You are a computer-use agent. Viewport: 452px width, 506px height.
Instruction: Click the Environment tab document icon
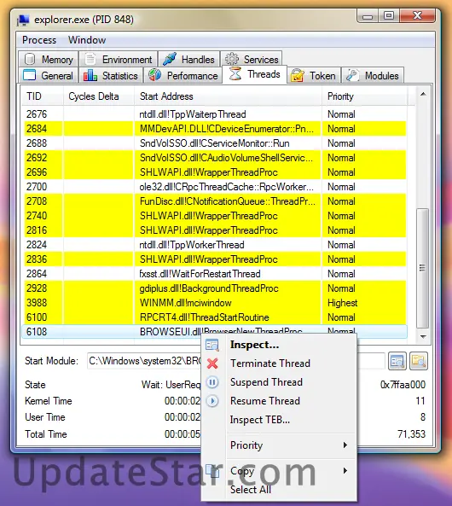click(x=90, y=60)
